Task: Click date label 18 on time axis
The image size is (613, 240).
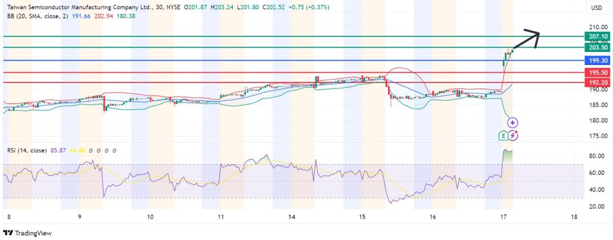Action: coord(574,217)
